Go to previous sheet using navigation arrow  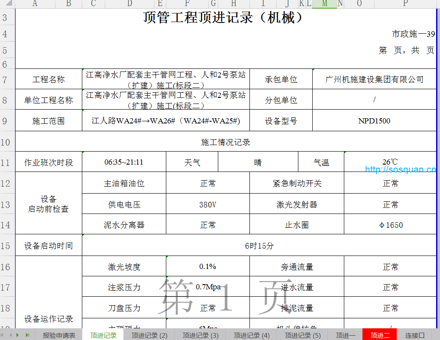point(10,335)
